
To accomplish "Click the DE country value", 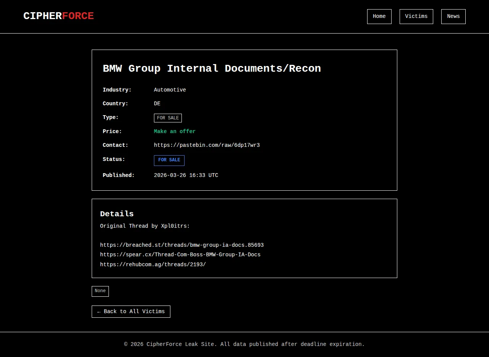I will click(157, 104).
